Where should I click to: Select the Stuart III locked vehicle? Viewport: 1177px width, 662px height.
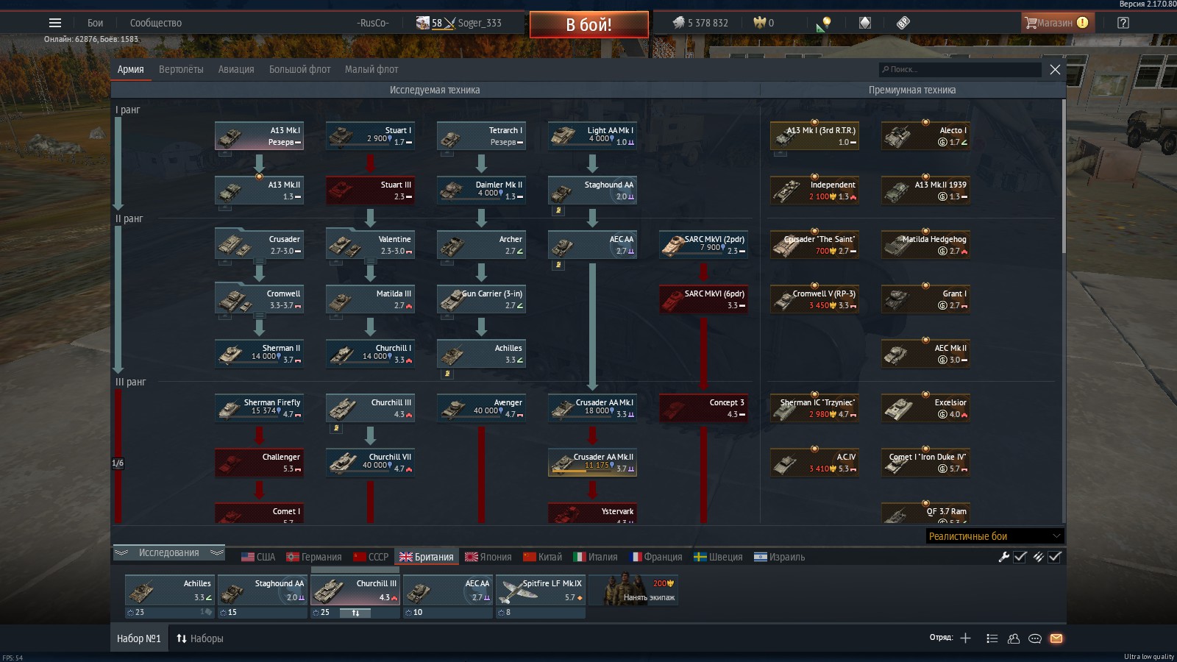click(x=370, y=191)
